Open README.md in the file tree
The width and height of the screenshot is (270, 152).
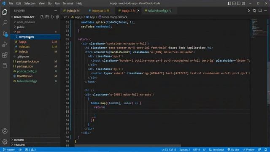pyautogui.click(x=35, y=76)
